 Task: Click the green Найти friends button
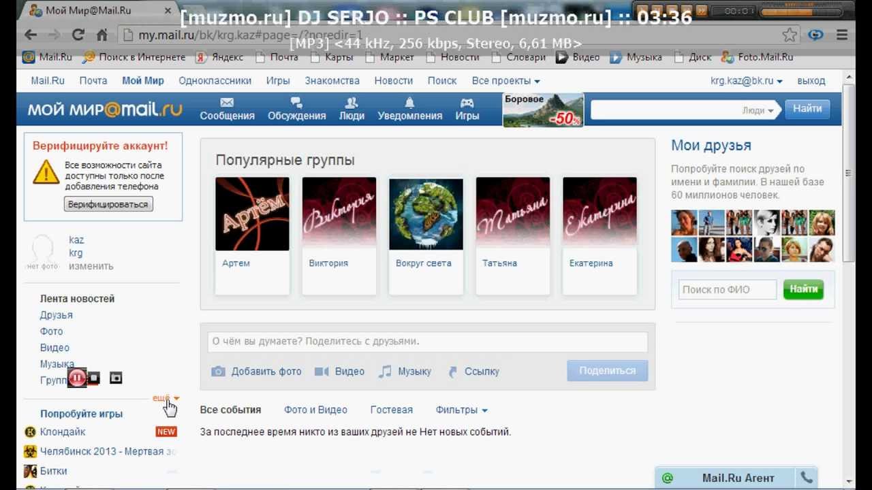click(803, 289)
